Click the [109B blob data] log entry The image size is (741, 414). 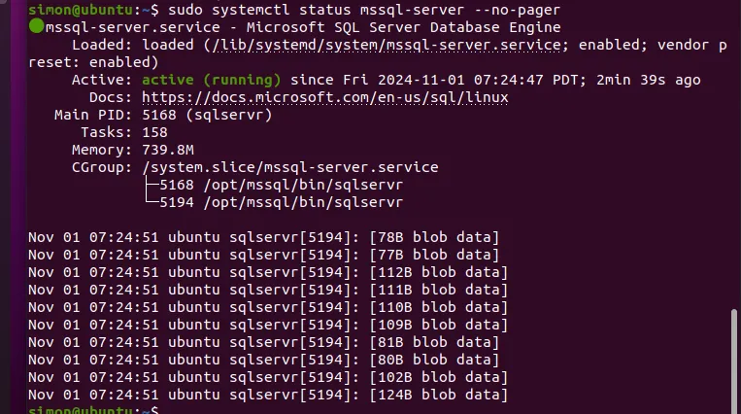click(438, 325)
